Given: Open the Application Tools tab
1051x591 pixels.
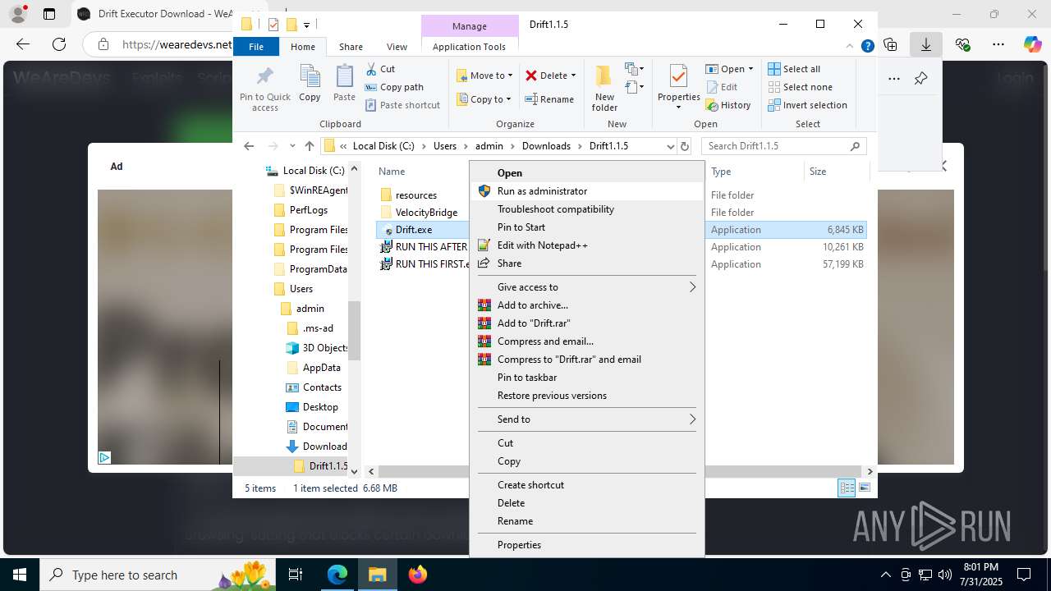Looking at the screenshot, I should coord(469,47).
